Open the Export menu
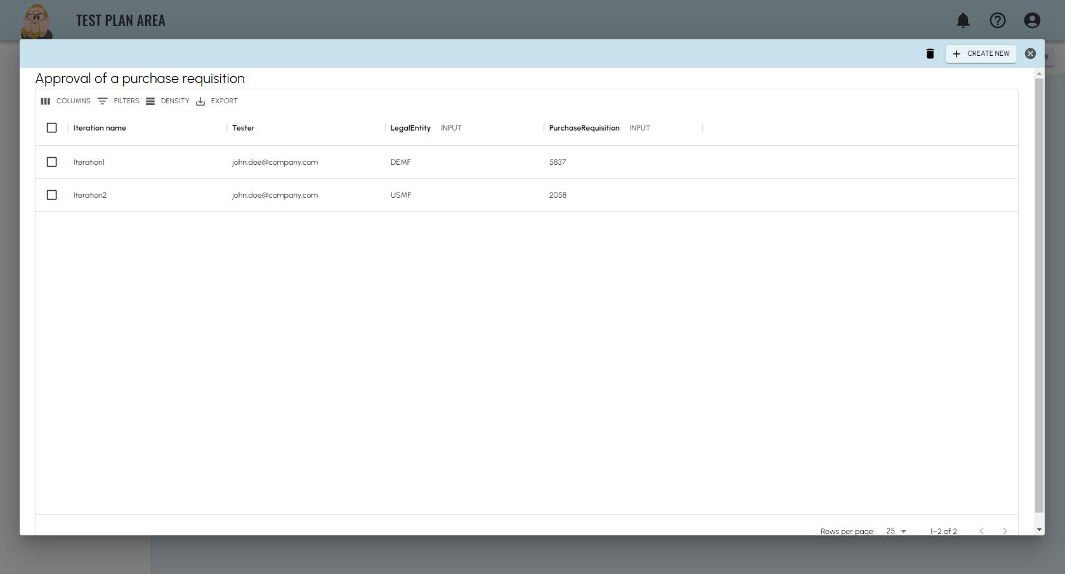The image size is (1065, 574). pyautogui.click(x=217, y=101)
